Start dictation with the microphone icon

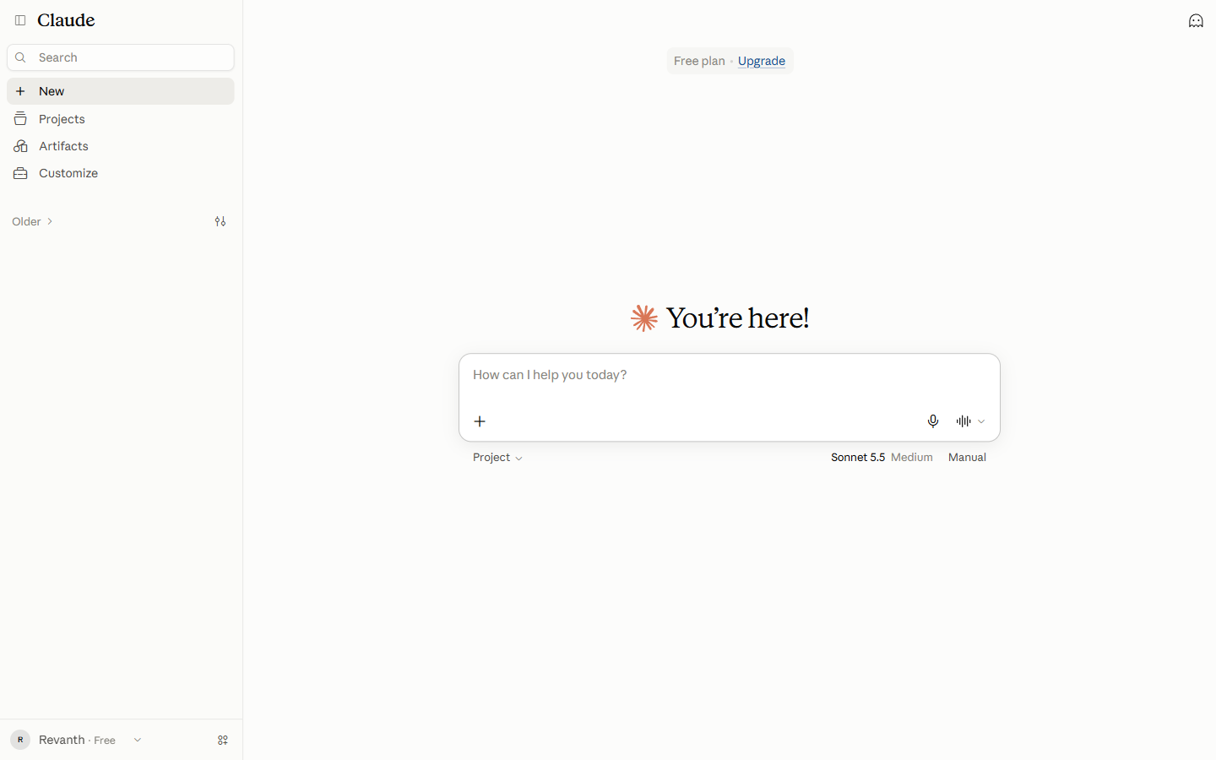(x=933, y=421)
